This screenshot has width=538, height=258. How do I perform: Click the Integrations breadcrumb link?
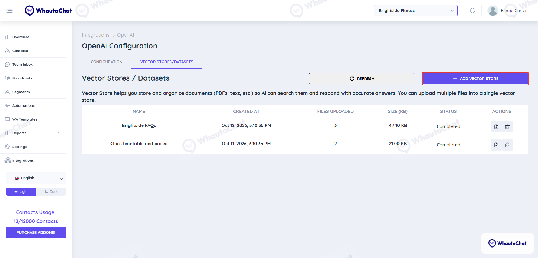click(96, 35)
